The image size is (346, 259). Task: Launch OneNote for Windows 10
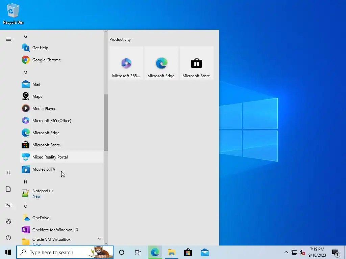pos(62,230)
